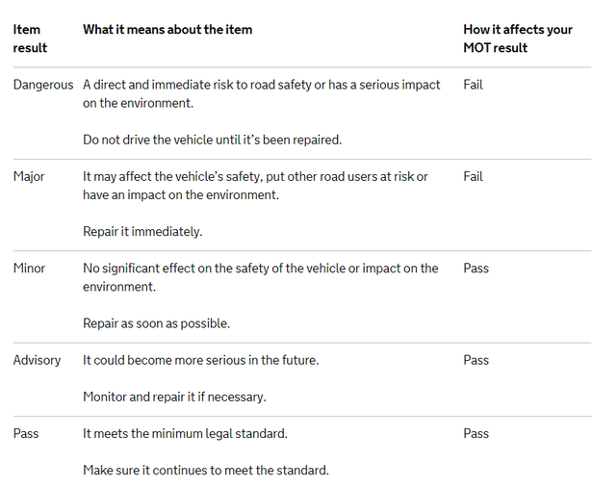Viewport: 592px width, 487px height.
Task: Click the 'What it means about the item' header
Action: point(167,30)
